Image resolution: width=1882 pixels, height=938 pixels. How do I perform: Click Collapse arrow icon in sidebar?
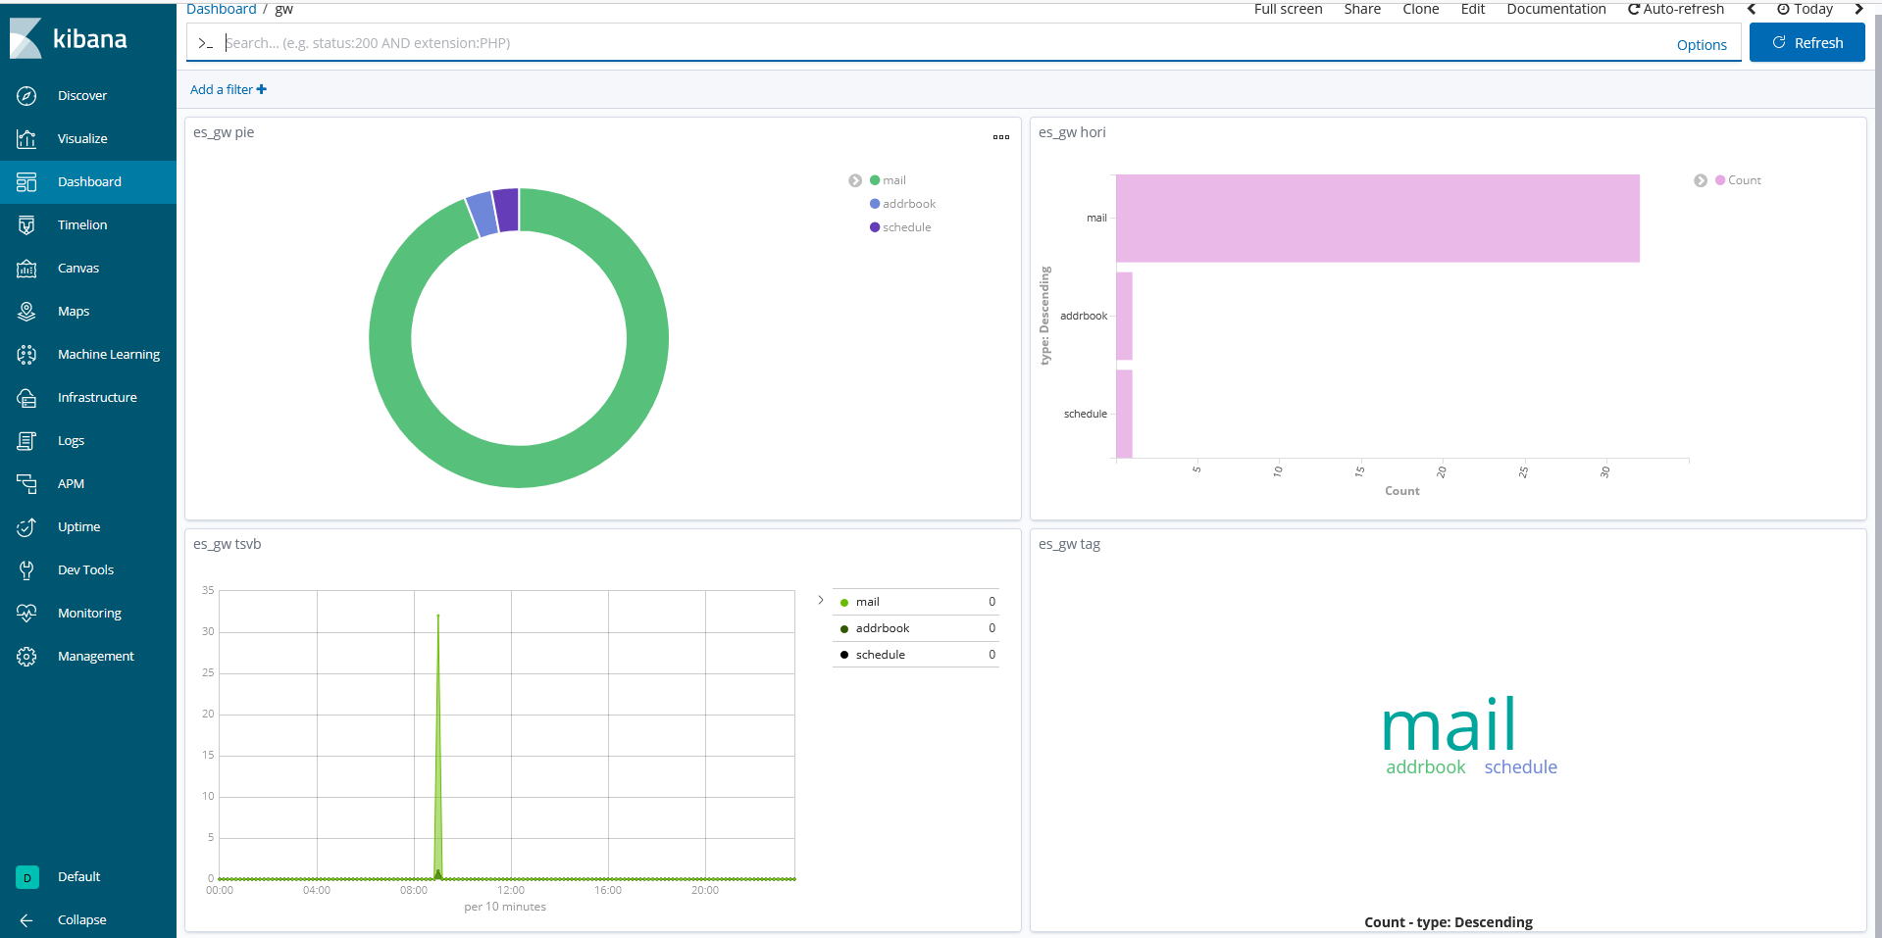[26, 919]
